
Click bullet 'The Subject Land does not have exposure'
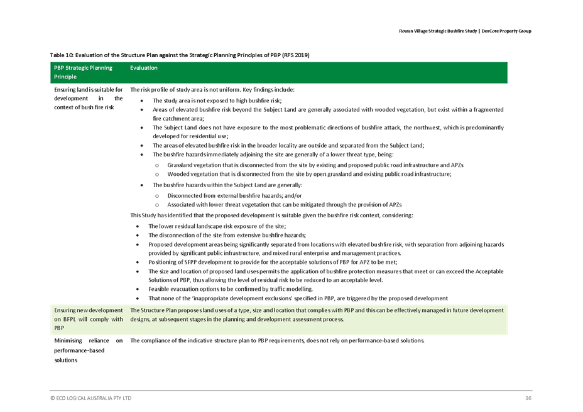(x=328, y=132)
